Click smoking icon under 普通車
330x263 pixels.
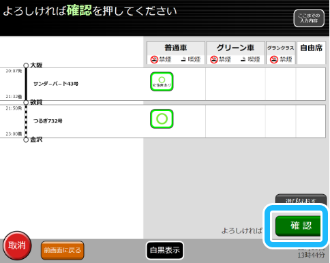click(183, 60)
